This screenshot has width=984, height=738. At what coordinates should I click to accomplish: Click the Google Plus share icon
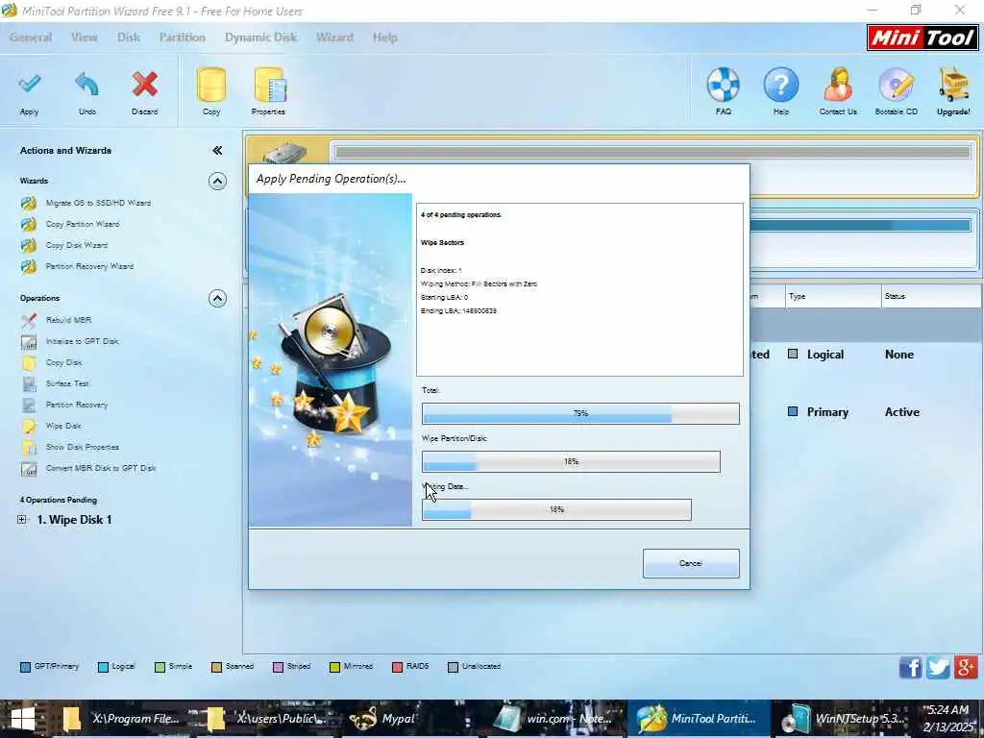pos(967,667)
